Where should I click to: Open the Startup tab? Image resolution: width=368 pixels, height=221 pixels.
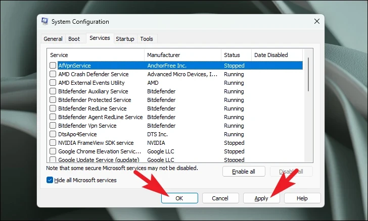(125, 39)
